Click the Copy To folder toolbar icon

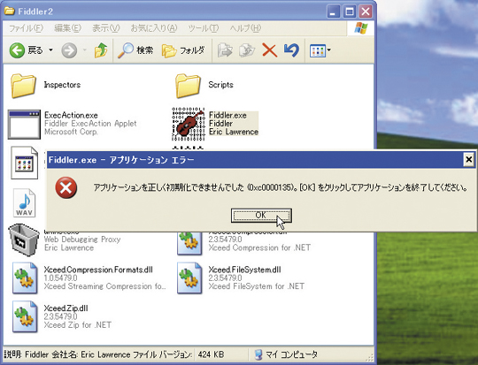point(247,50)
